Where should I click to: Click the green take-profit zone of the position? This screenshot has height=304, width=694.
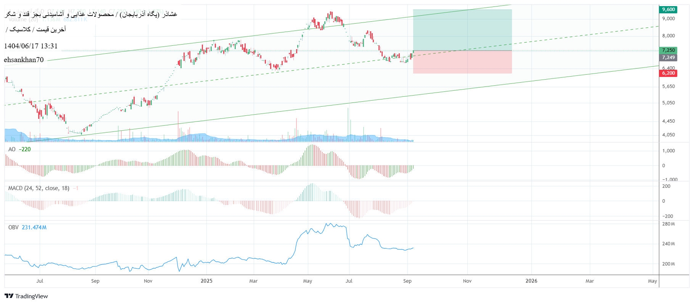[x=462, y=30]
